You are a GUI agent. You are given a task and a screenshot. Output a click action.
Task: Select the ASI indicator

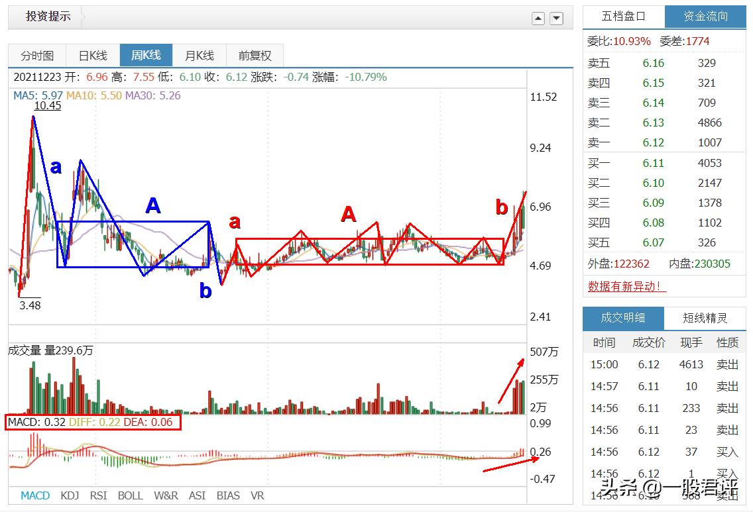pyautogui.click(x=197, y=495)
